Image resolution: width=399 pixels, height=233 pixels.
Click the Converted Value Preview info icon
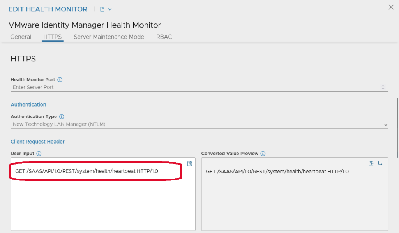click(x=263, y=154)
